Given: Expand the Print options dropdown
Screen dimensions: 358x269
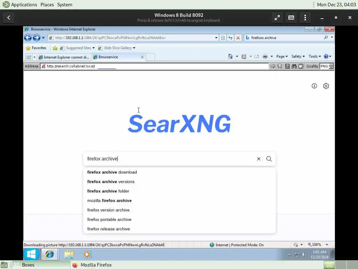Looking at the screenshot, I should point(271,56).
